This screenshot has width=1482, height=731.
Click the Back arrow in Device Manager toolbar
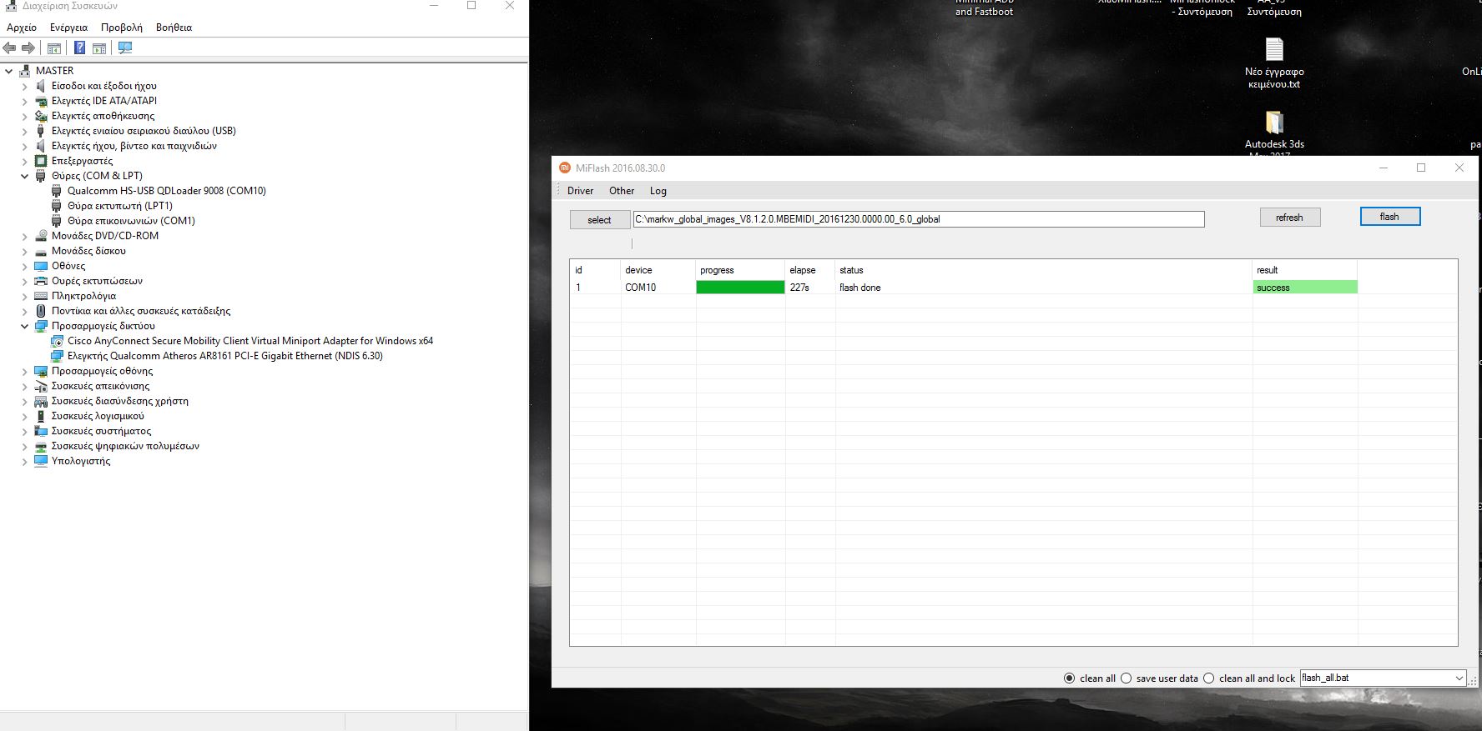pyautogui.click(x=10, y=48)
